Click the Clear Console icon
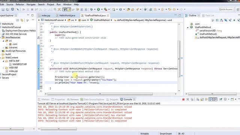 (x=198, y=99)
